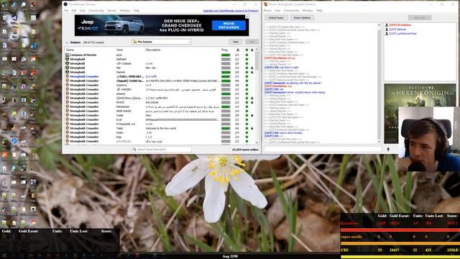Sort by Description column header
The width and height of the screenshot is (460, 259).
[153, 50]
